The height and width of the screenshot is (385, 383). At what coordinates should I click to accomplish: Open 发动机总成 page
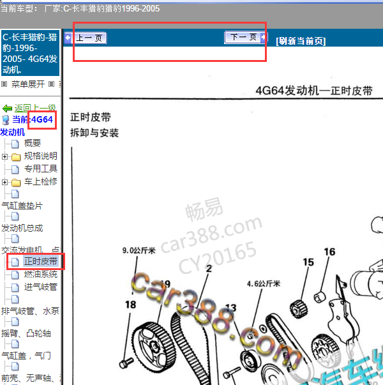22,228
